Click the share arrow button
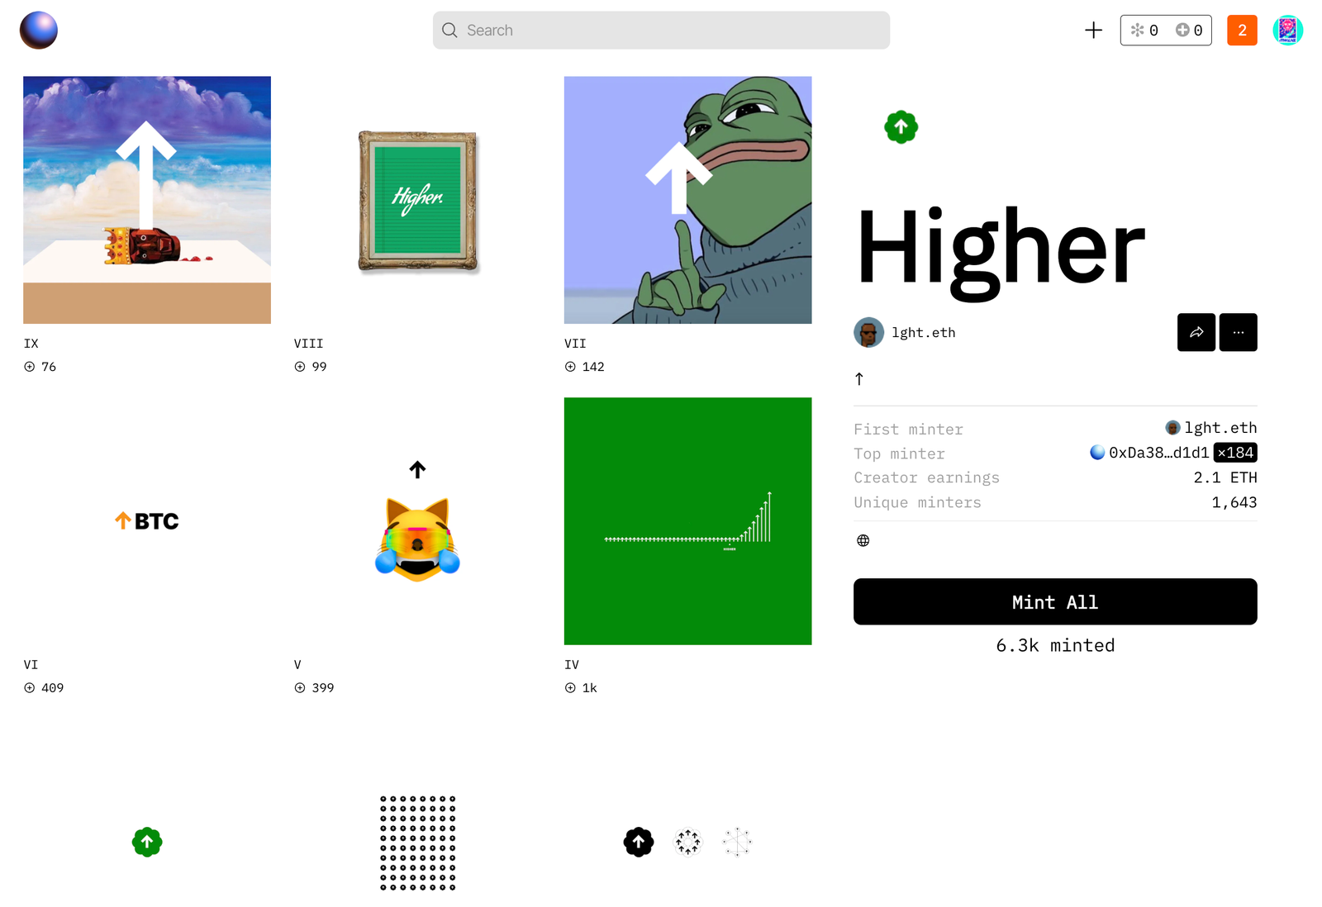 [1196, 332]
